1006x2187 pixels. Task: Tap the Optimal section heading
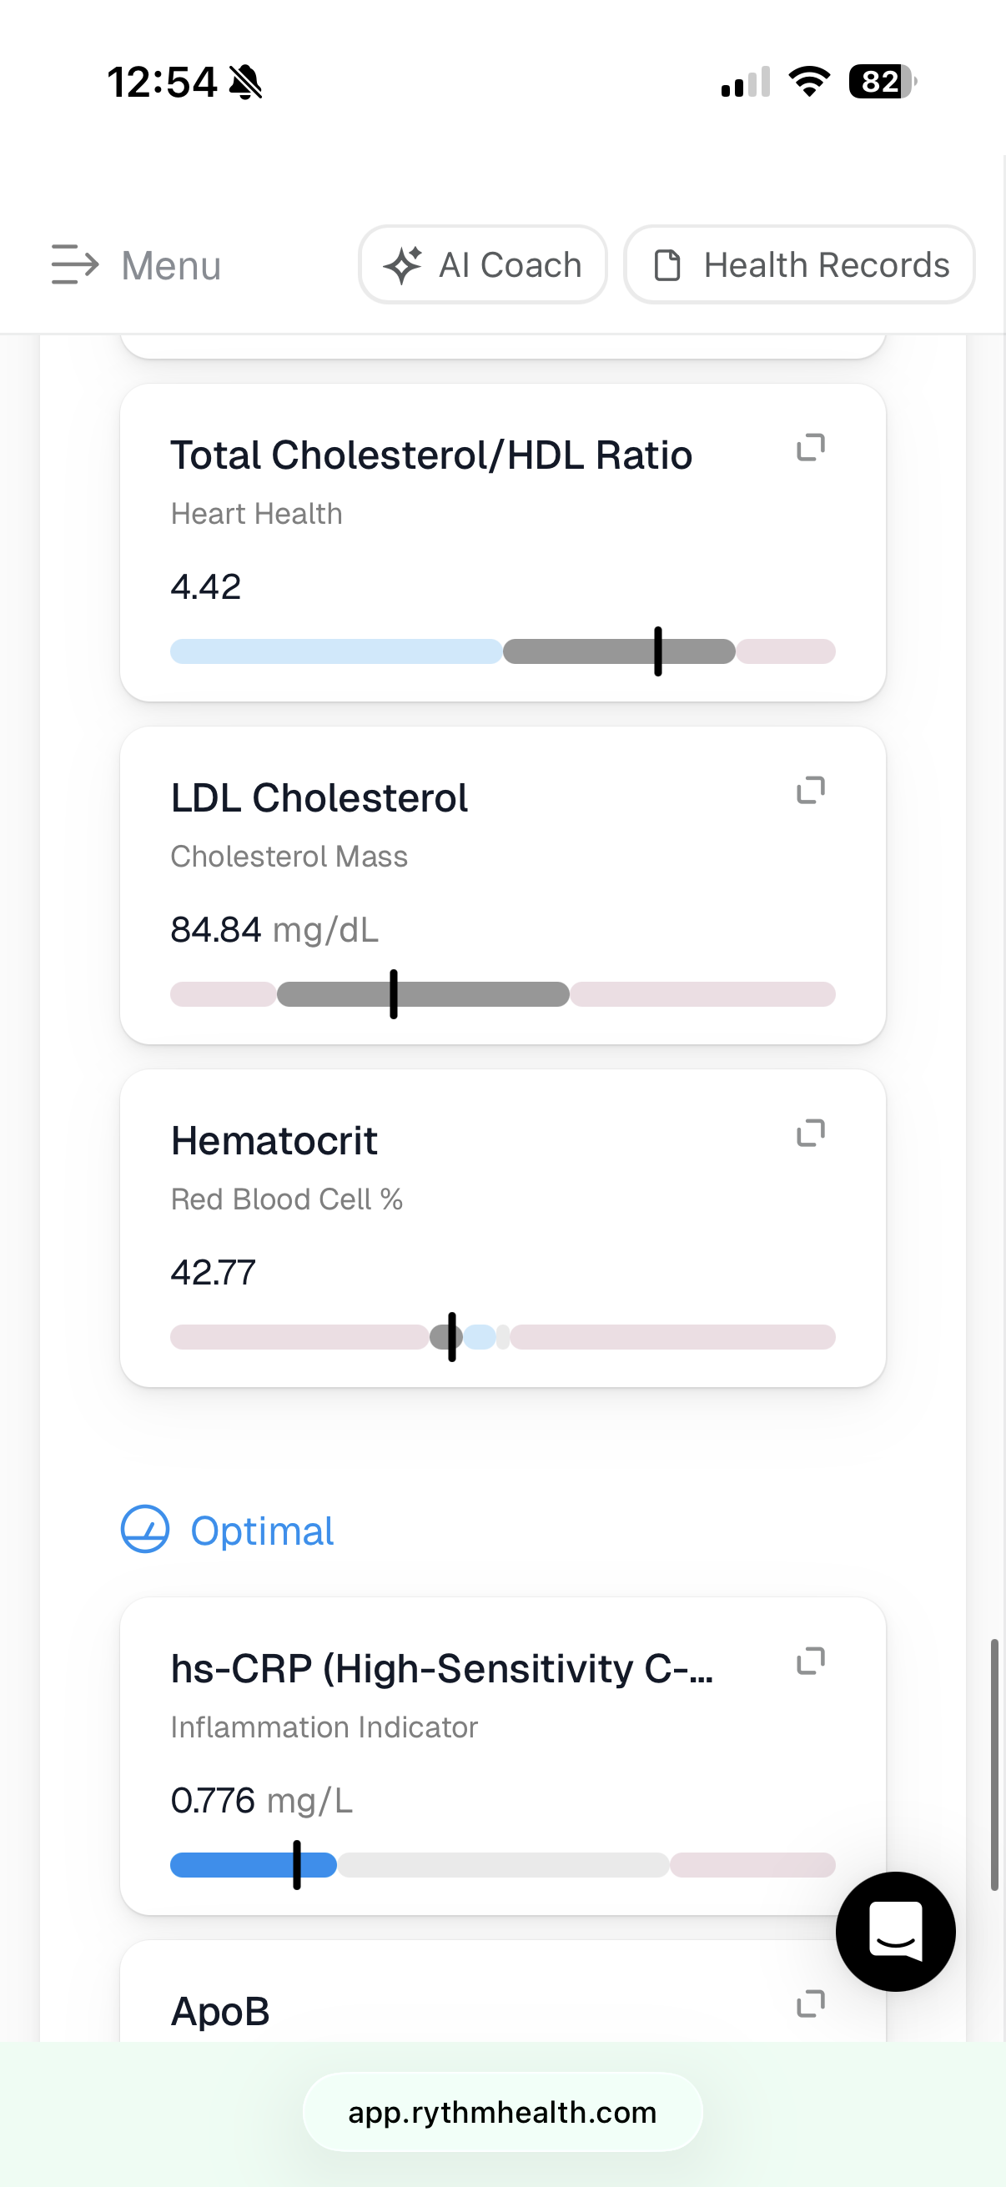(261, 1531)
